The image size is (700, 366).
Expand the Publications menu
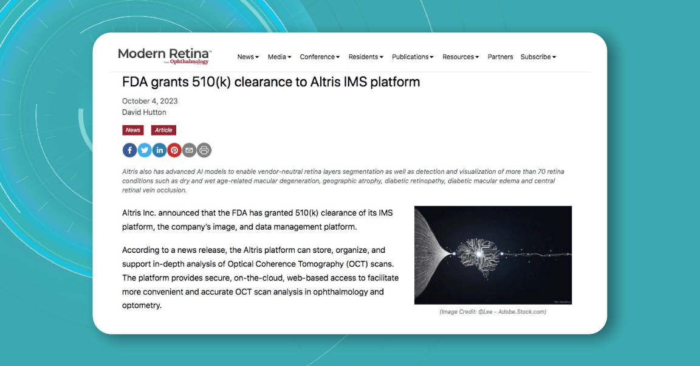(x=413, y=57)
